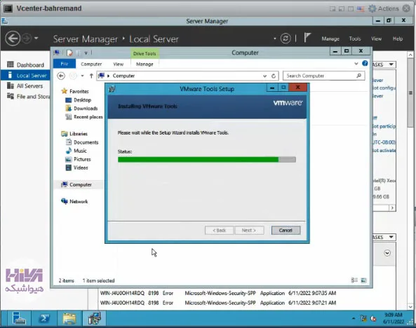Click the event row dated 9:07:21 AM
Screen dimensions: 416x328
pyautogui.click(x=218, y=303)
